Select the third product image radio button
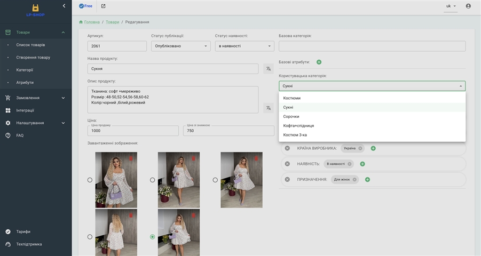Viewport: 481px width, 256px height. [x=215, y=180]
